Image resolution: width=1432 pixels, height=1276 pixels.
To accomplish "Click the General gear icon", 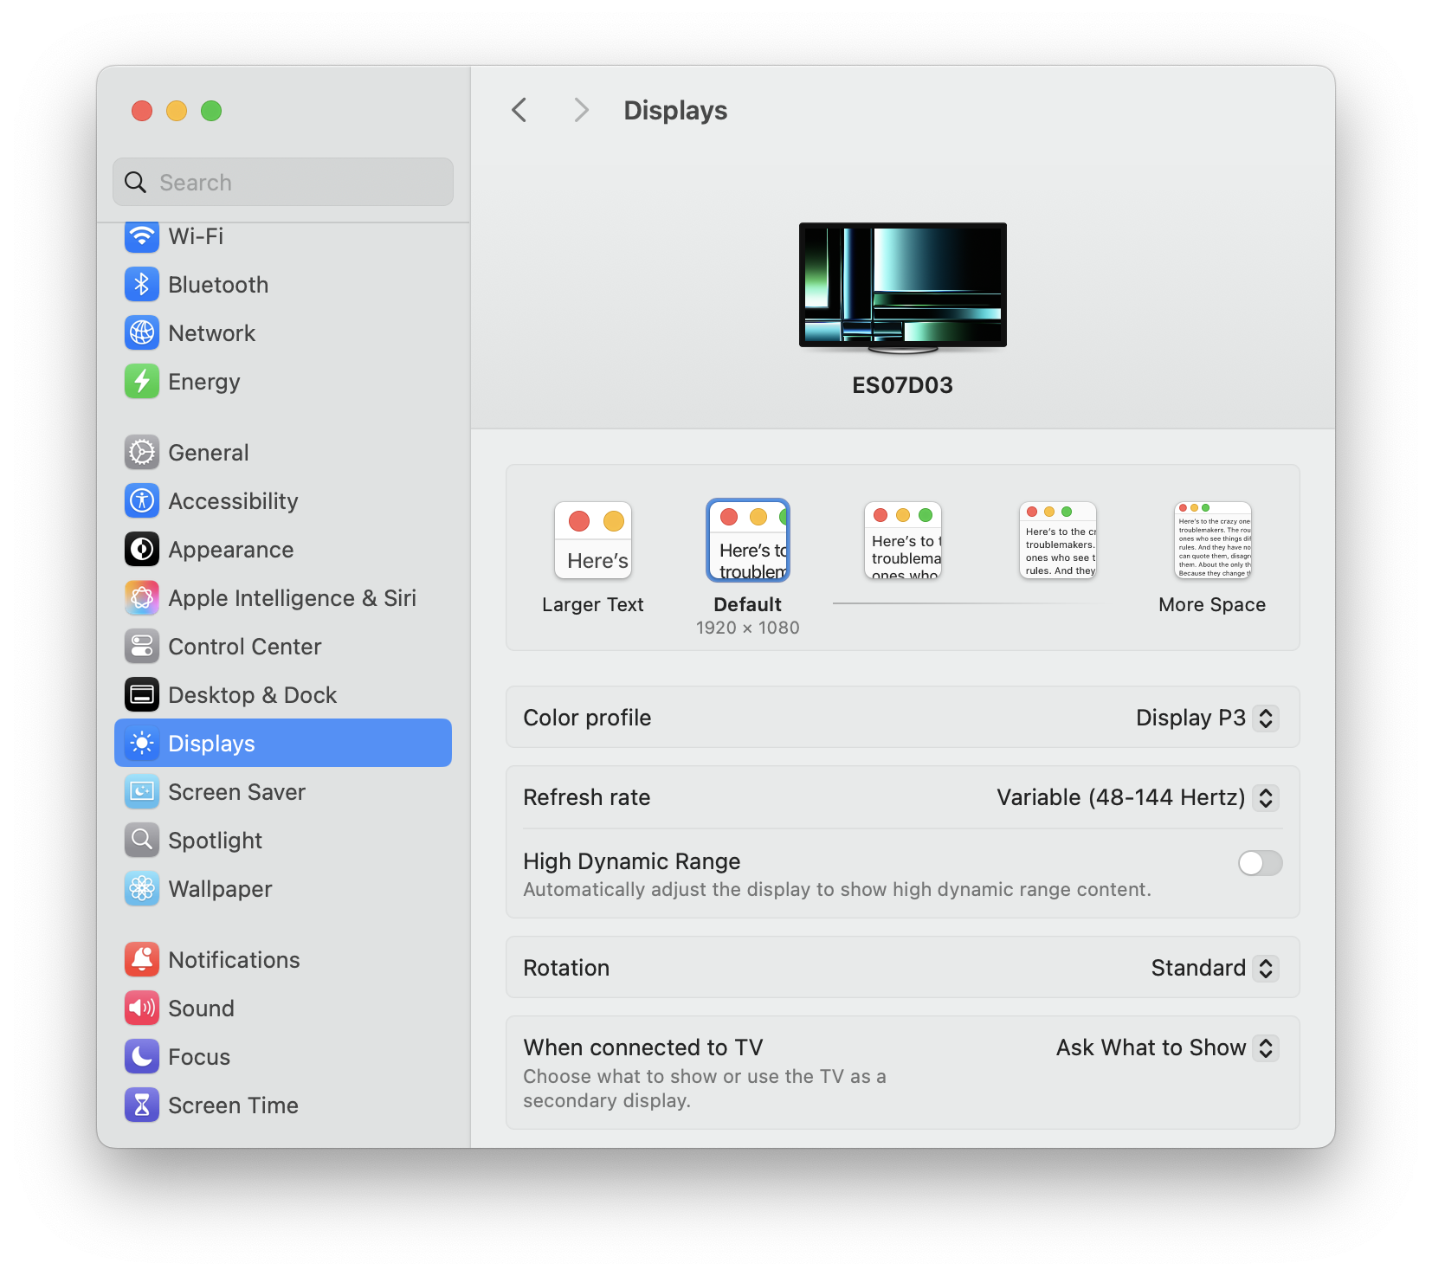I will click(142, 452).
